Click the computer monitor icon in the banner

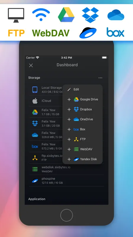coord(16,15)
